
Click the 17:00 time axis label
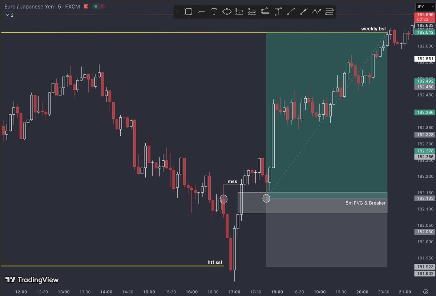(234, 292)
